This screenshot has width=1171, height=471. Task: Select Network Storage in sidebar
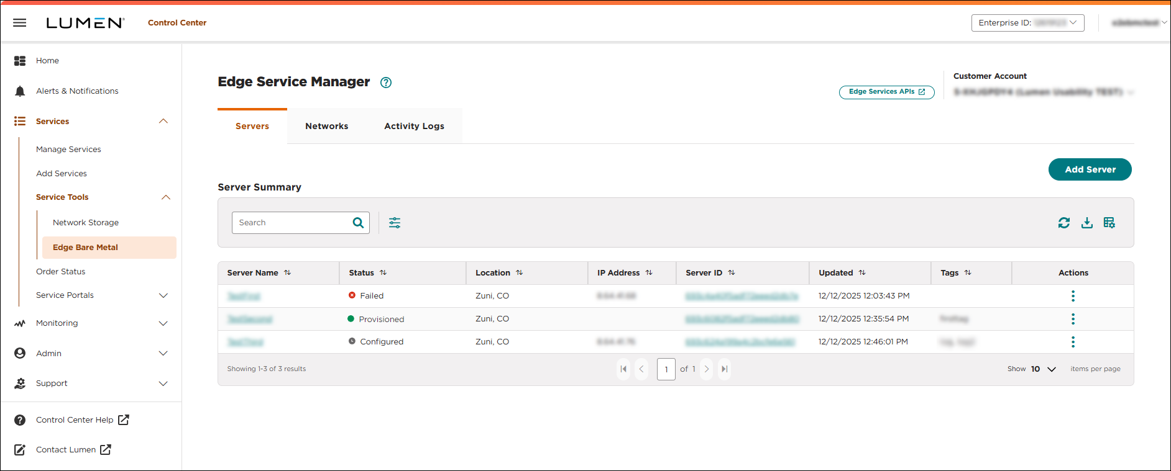click(86, 223)
